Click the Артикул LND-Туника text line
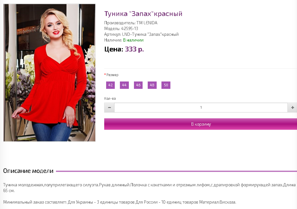Screen dimensions: 297x209 [141, 34]
